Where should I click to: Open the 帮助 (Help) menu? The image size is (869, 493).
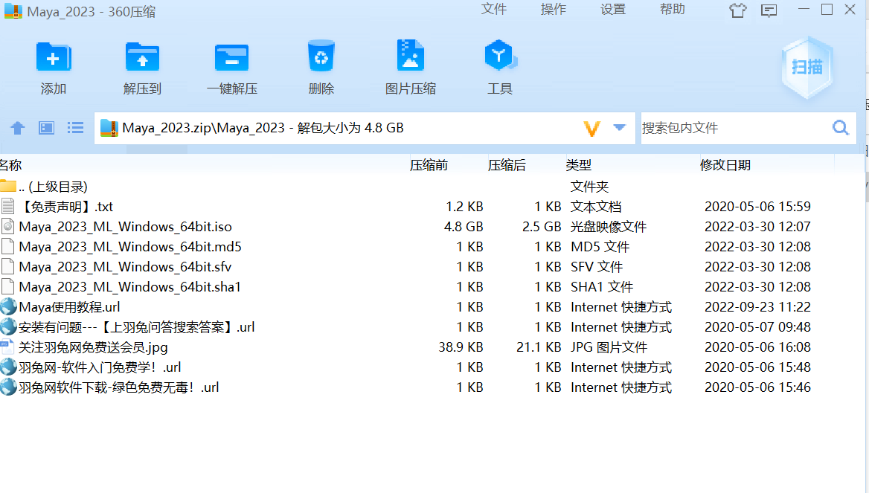673,10
